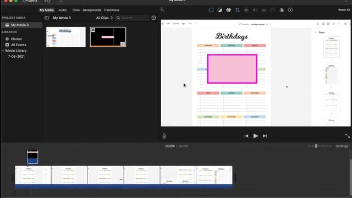The image size is (352, 198).
Task: Show the clip information icon
Action: (x=290, y=10)
